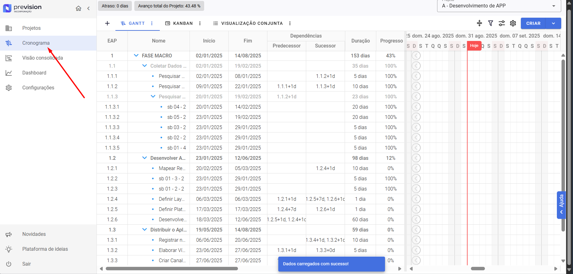Dismiss Dados carregados com sucesso toast

point(332,264)
